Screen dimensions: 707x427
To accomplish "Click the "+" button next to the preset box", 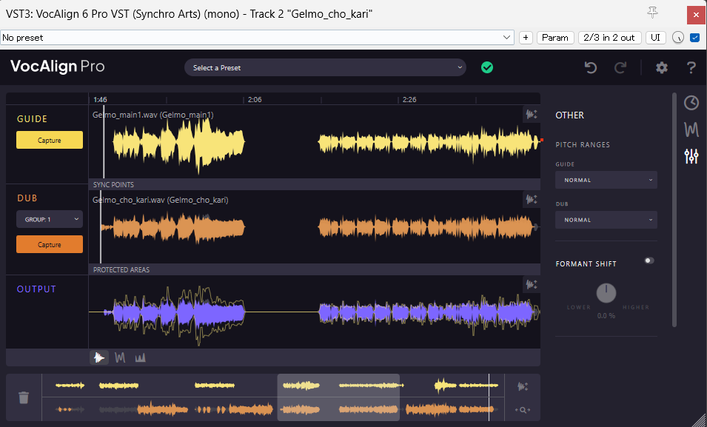I will [526, 38].
